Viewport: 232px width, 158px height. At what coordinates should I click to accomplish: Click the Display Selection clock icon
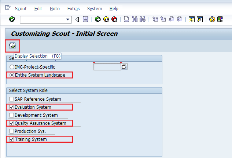pyautogui.click(x=12, y=46)
